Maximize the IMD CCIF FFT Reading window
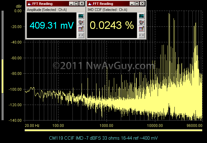 [x=137, y=4]
